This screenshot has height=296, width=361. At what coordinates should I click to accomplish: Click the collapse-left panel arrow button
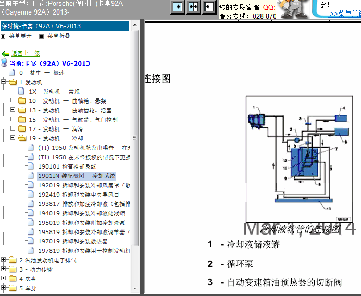208,7
